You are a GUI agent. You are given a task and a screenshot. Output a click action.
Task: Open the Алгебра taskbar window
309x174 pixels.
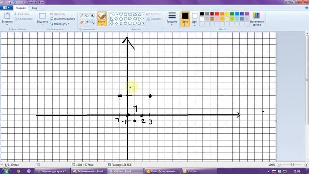point(162,171)
